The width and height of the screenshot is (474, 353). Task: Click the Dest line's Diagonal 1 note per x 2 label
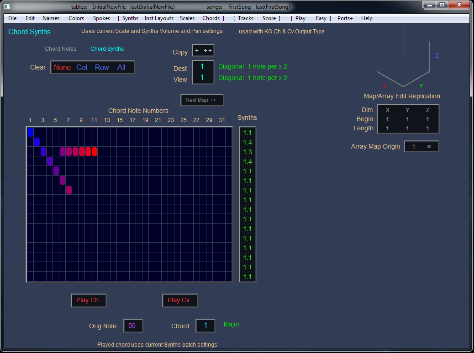point(253,66)
